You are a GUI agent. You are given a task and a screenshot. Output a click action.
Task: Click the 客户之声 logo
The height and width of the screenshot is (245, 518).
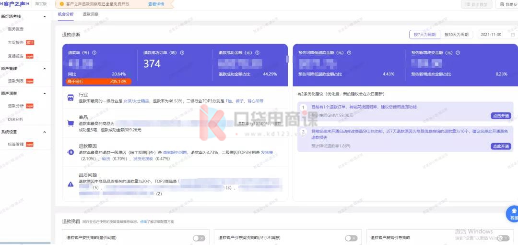(x=15, y=4)
